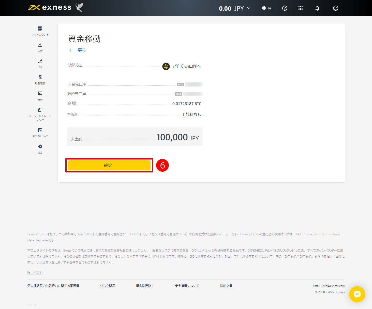Screen dimensions: 372x309
Task: Open the chat support bubble
Action: click(x=357, y=294)
